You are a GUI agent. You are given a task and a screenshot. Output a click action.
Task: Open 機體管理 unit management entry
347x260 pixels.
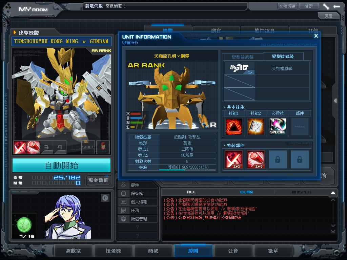coord(138,219)
